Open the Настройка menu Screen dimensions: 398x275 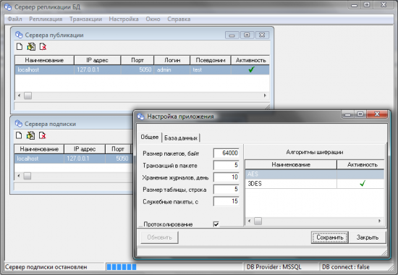(x=124, y=19)
